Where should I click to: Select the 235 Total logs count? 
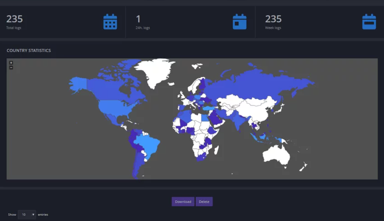15,19
